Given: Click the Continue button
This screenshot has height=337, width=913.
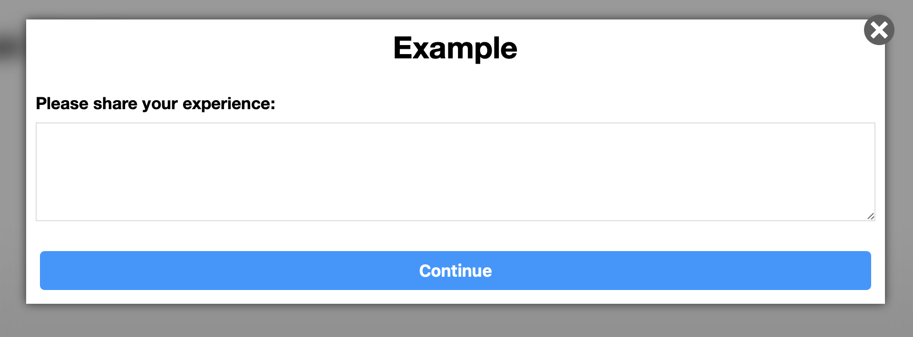Looking at the screenshot, I should click(455, 271).
